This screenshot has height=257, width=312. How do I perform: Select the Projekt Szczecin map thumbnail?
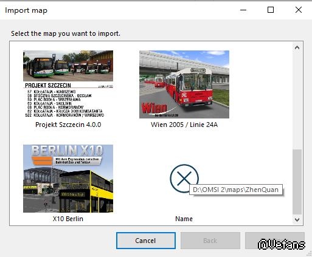68,84
